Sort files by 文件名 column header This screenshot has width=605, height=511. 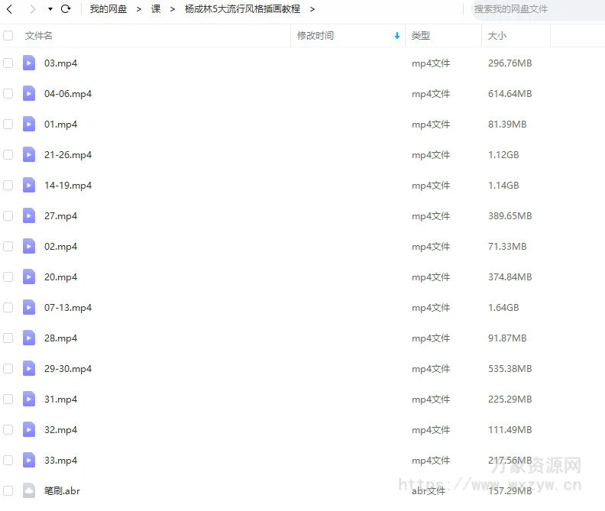tap(39, 36)
